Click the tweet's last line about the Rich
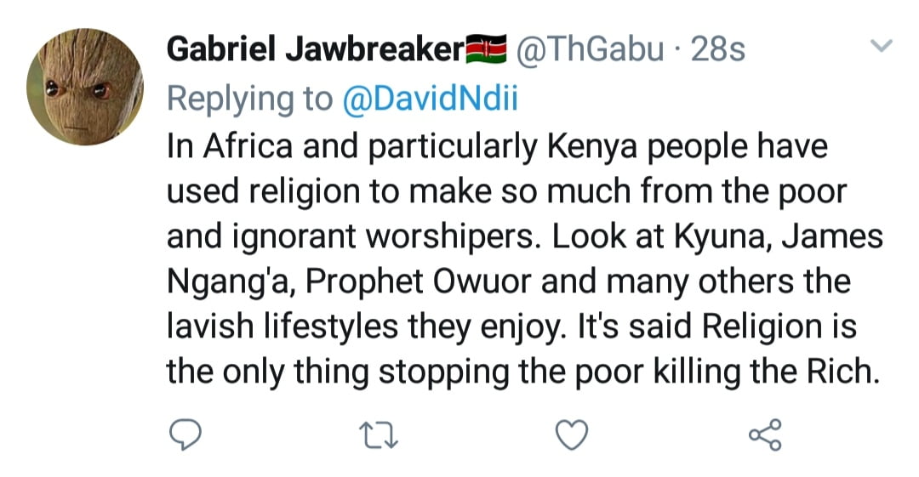 tap(521, 373)
